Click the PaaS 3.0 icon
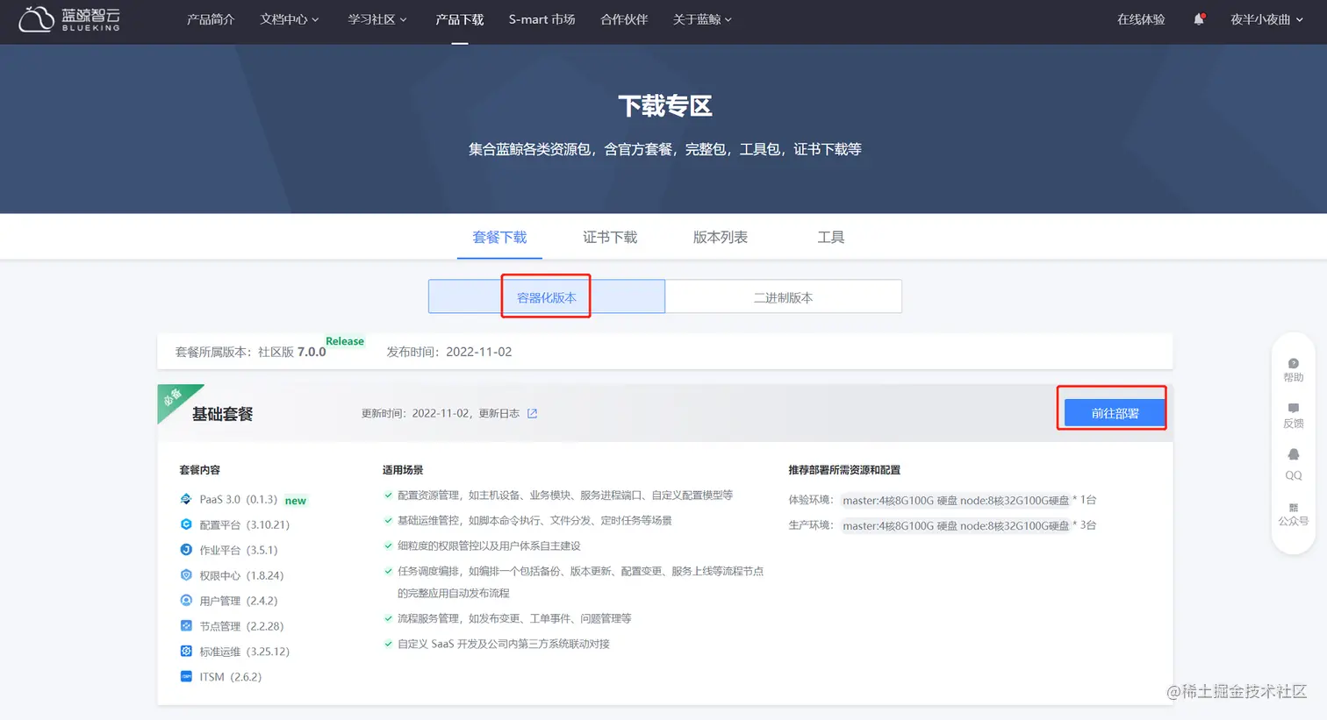The image size is (1327, 720). coord(186,499)
